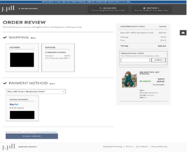Edit the Payment Method section
192x152 pixels.
(52, 84)
